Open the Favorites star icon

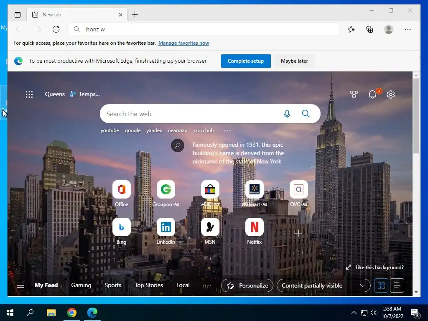pyautogui.click(x=351, y=29)
